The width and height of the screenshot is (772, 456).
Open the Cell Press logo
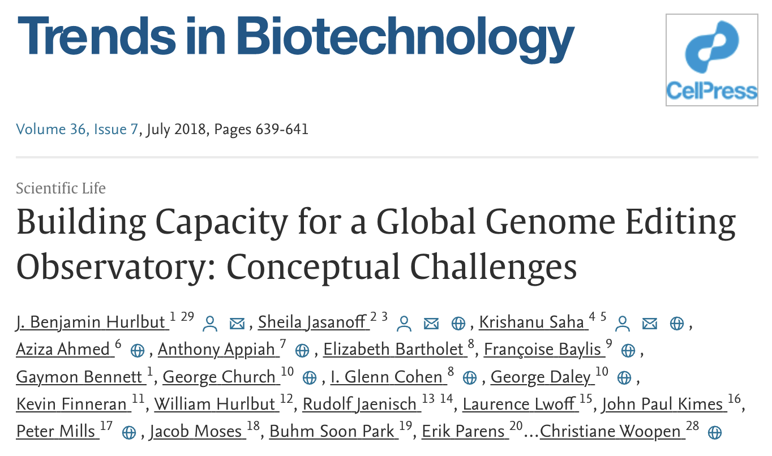click(x=711, y=60)
